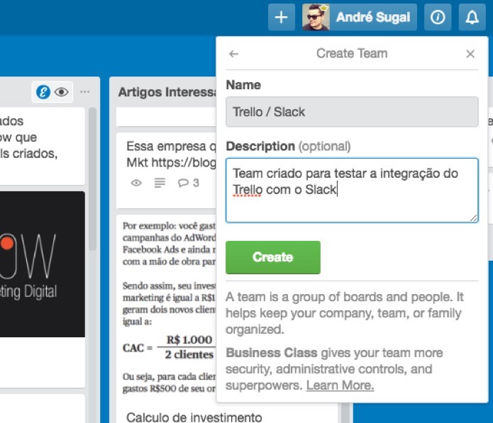Click the Description text area

coord(352,191)
